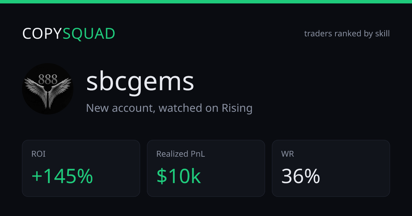
Task: Click the ROI label text
Action: tap(38, 154)
